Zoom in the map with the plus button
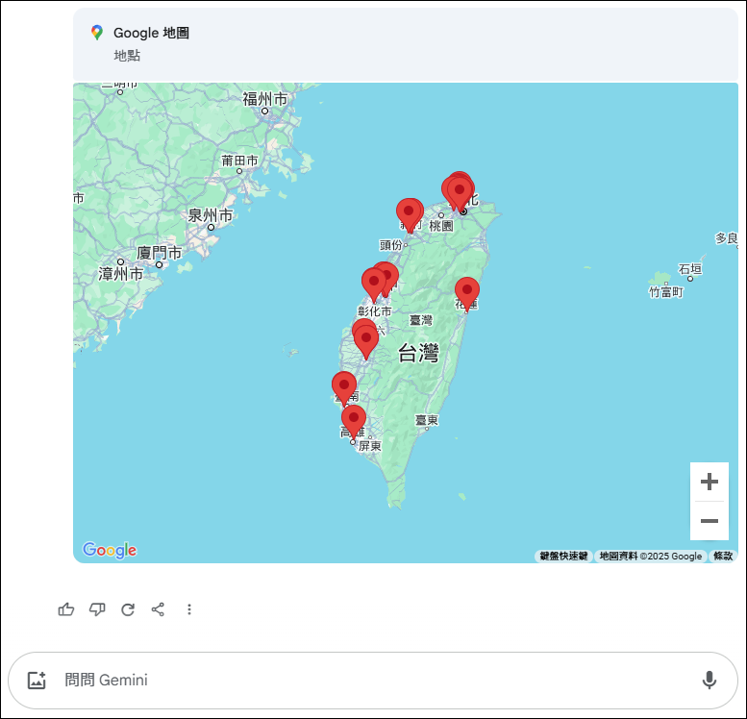 [x=710, y=482]
